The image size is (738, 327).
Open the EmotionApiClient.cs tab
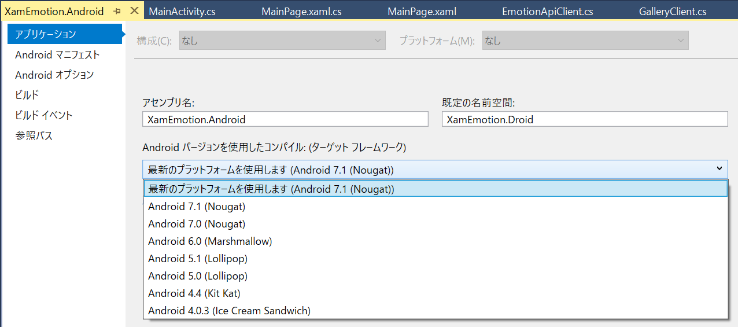point(547,11)
